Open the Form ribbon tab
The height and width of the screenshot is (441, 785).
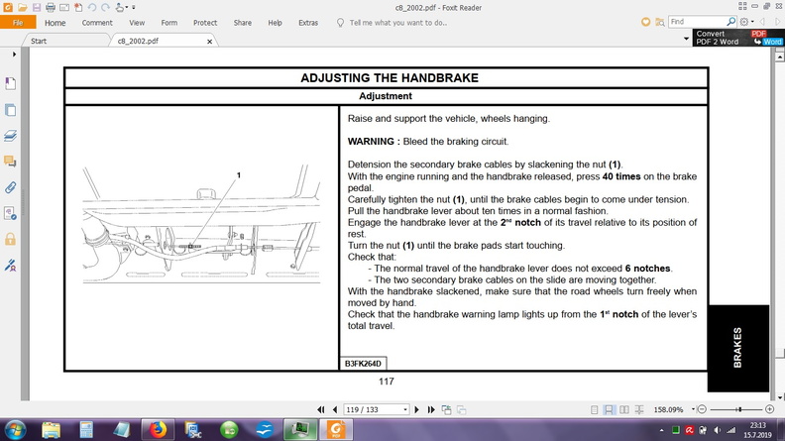pyautogui.click(x=169, y=23)
